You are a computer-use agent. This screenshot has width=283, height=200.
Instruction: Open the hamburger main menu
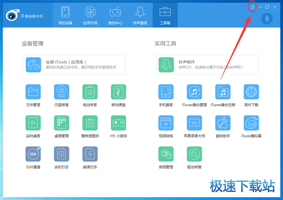(252, 7)
